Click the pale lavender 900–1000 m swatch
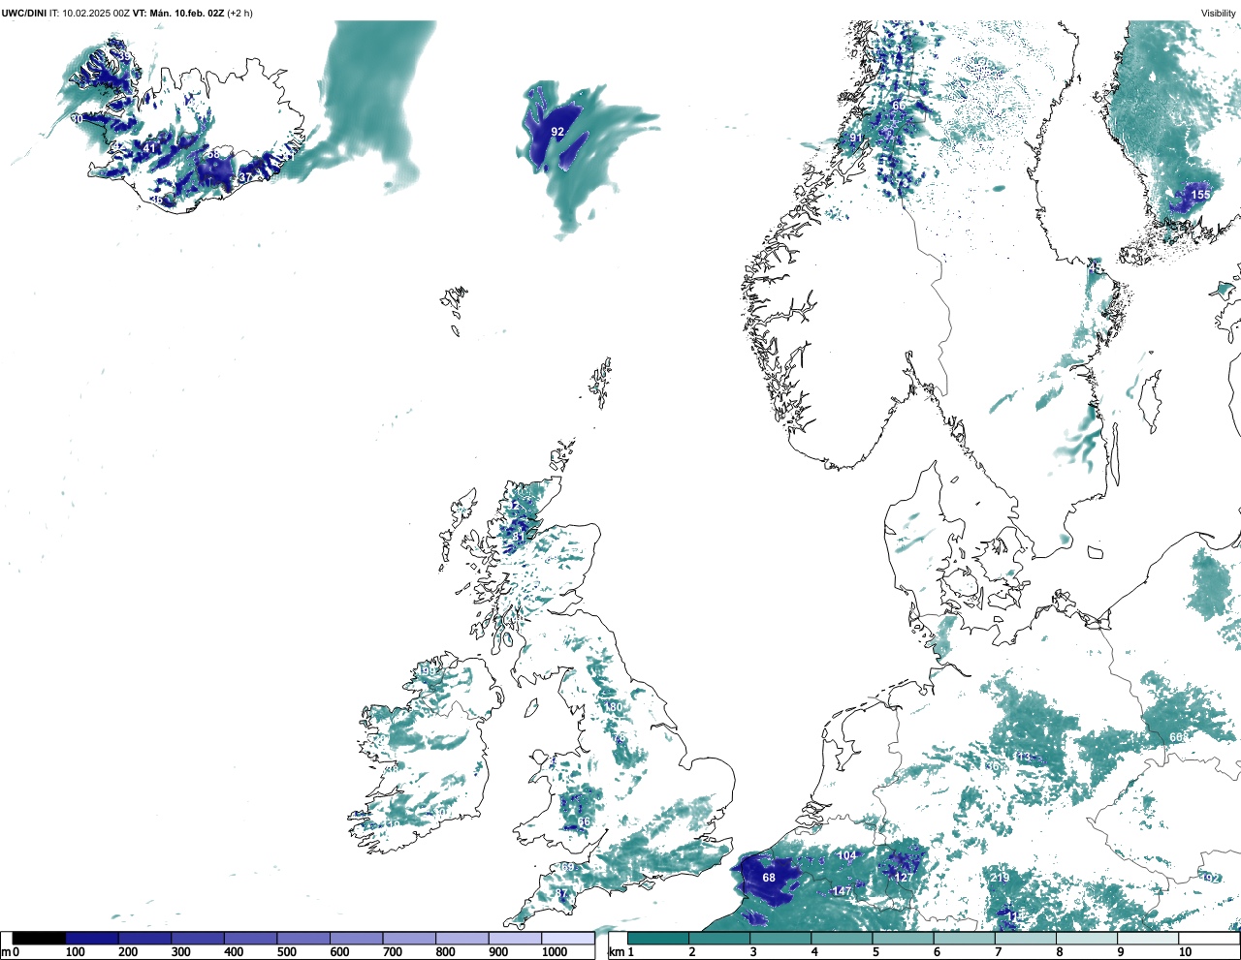The image size is (1241, 960). click(x=515, y=938)
